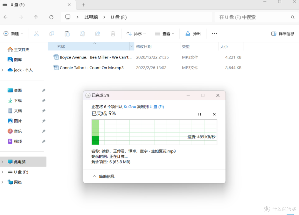Open the 查看 (View) dropdown
Image resolution: width=299 pixels, height=215 pixels.
(x=164, y=34)
